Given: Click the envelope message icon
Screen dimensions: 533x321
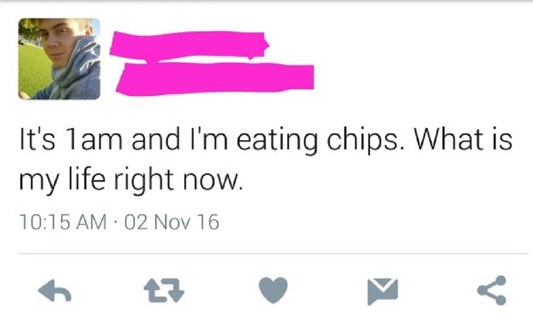Looking at the screenshot, I should (382, 291).
